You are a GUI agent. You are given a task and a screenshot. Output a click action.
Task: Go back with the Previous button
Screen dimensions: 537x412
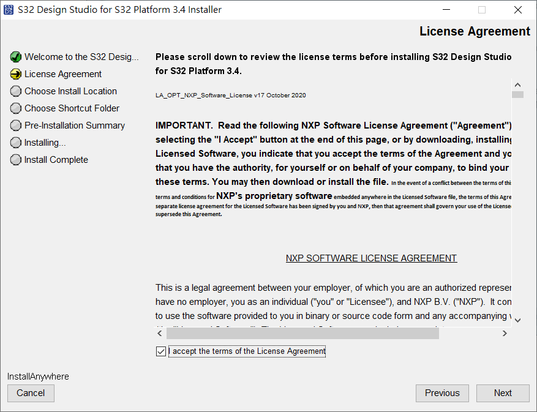tap(441, 393)
